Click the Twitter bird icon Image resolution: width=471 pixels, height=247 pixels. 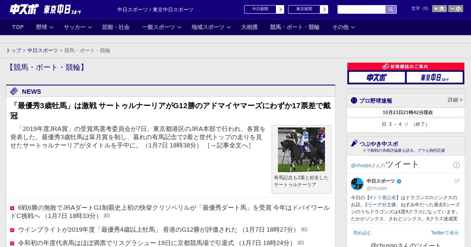[457, 181]
